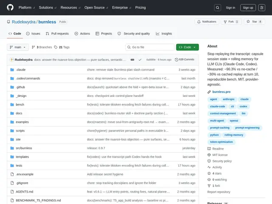Image resolution: width=272 pixels, height=204 pixels.
Task: Click the tags icon next to 21 Tags
Action: 56,47
